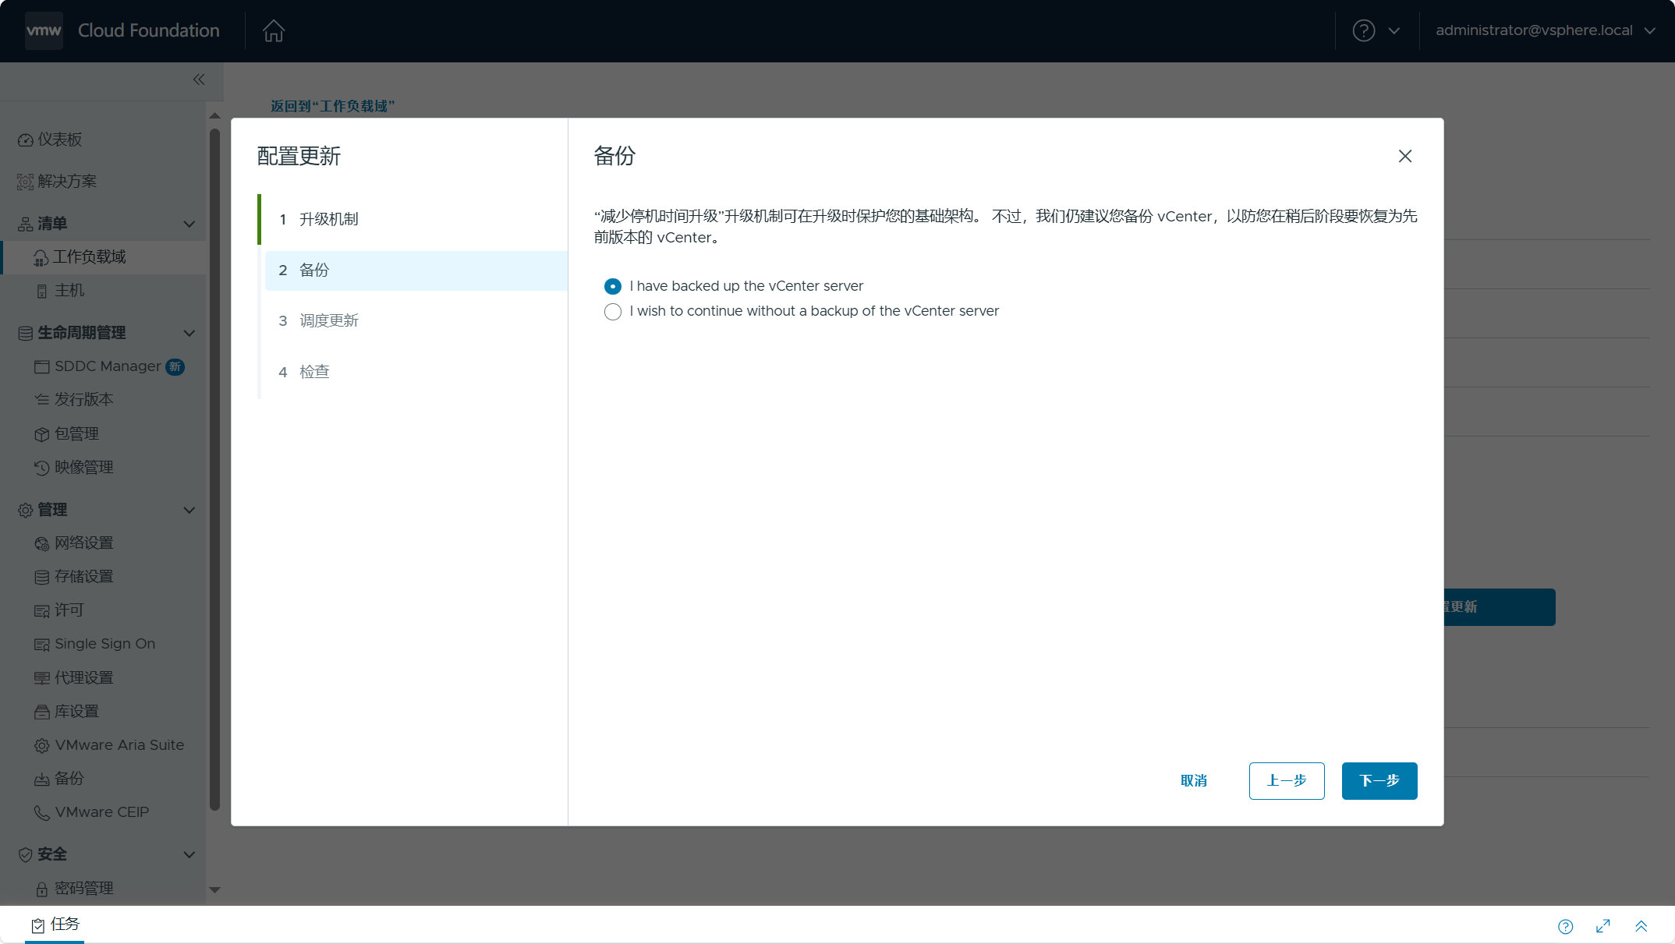1675x944 pixels.
Task: Click the workload domain (工作负载域) icon
Action: 41,258
